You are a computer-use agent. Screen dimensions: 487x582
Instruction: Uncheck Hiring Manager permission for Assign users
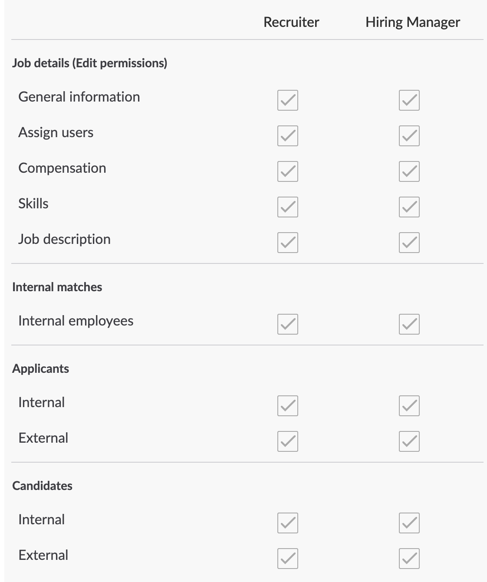coord(409,136)
